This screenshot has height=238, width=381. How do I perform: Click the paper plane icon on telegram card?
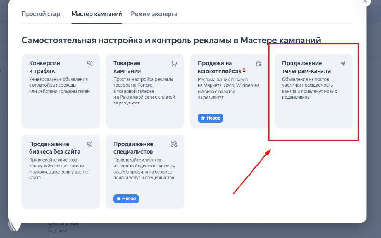click(342, 63)
